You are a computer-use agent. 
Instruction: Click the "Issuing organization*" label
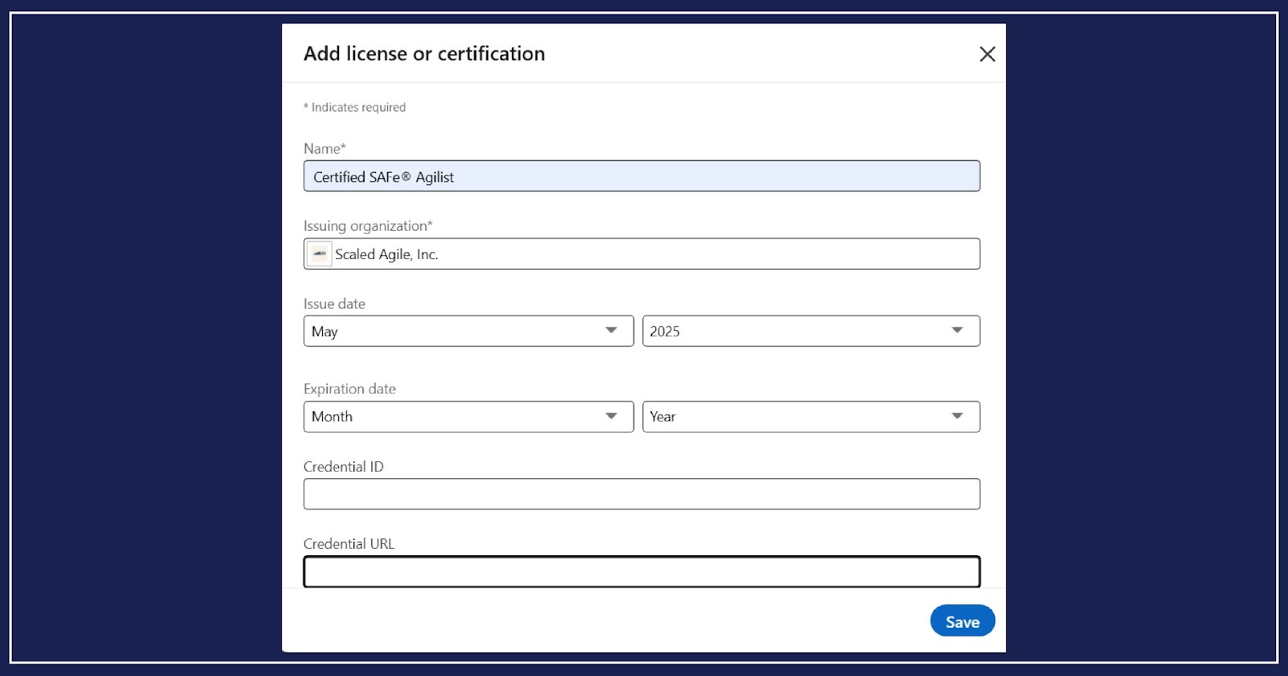(x=368, y=226)
